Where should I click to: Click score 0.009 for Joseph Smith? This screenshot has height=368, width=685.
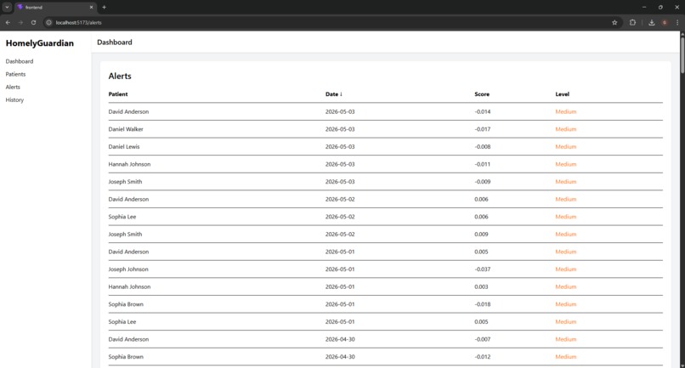pyautogui.click(x=481, y=235)
